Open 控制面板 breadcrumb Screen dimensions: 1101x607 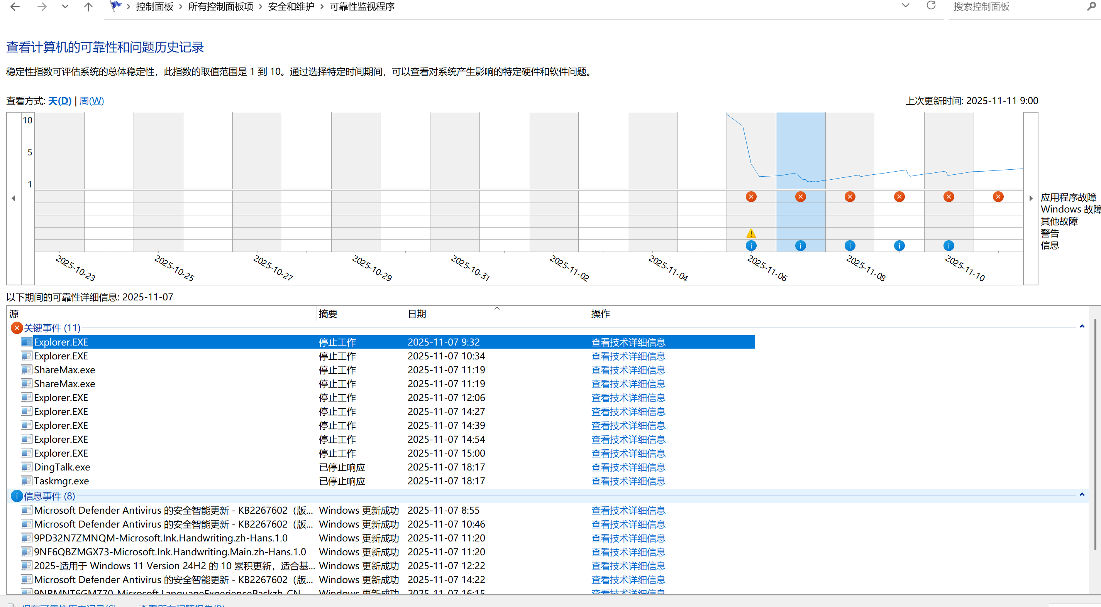coord(154,7)
